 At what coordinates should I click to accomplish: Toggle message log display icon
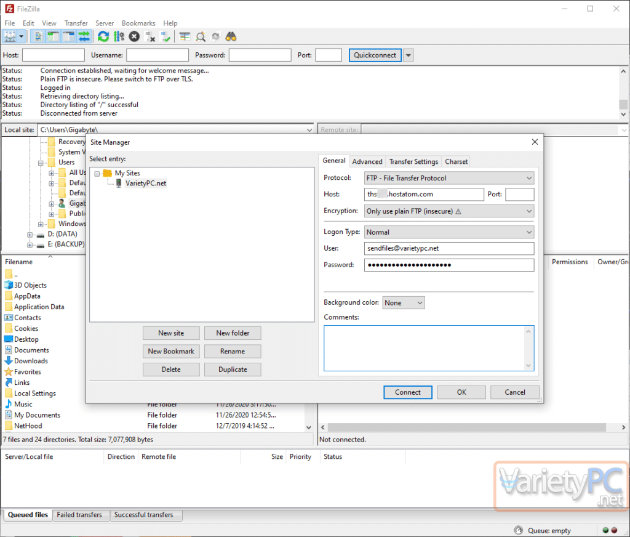(x=38, y=37)
